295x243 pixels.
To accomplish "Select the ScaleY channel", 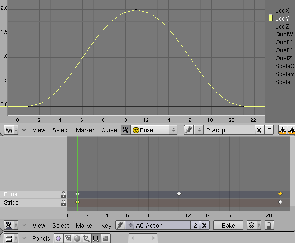I will pos(285,74).
